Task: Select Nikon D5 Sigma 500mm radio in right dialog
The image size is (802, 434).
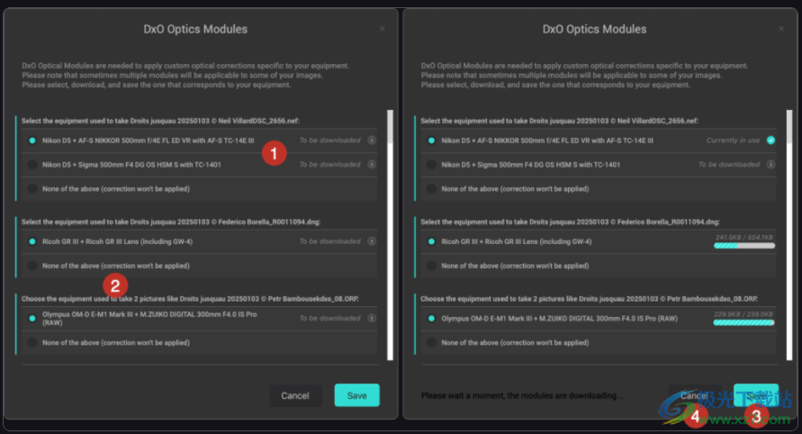Action: (431, 164)
